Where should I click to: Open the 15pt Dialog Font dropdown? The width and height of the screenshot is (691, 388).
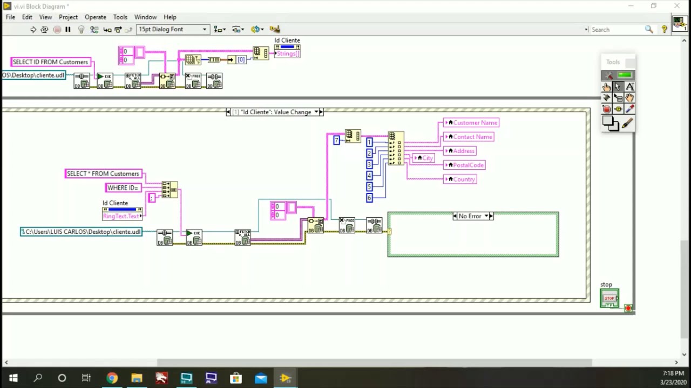point(173,29)
